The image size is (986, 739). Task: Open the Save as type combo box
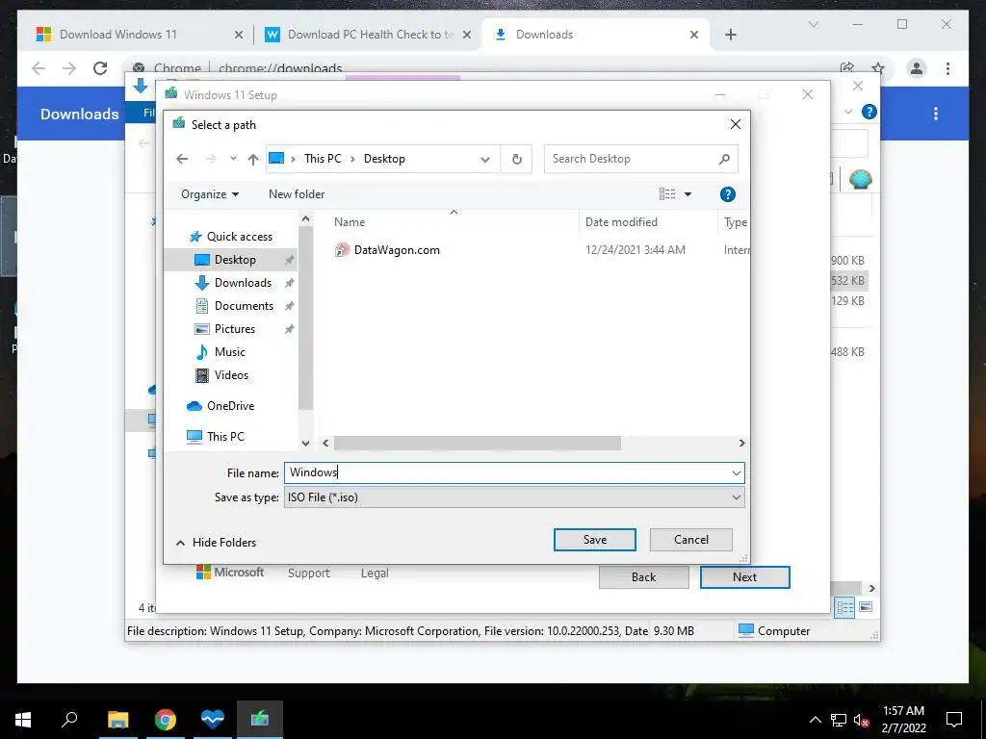tap(514, 497)
